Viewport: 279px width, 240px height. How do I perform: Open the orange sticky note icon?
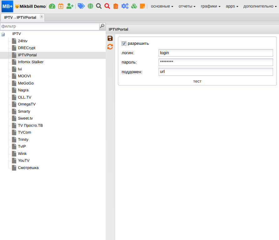[x=142, y=6]
